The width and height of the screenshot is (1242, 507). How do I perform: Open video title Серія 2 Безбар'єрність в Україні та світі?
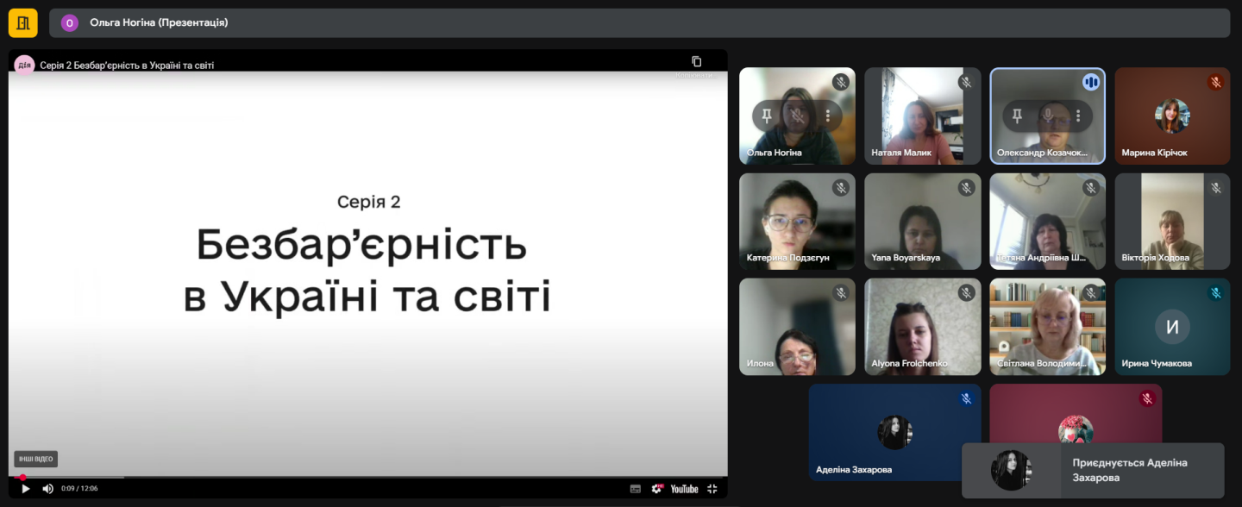[127, 65]
